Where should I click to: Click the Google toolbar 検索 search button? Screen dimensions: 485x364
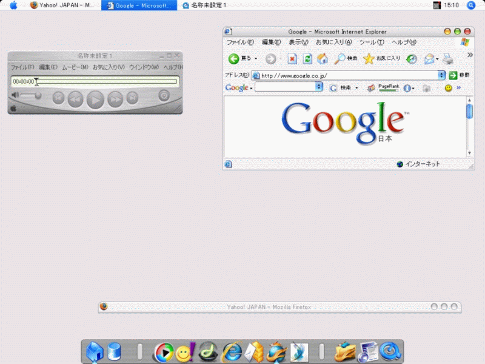[x=340, y=88]
